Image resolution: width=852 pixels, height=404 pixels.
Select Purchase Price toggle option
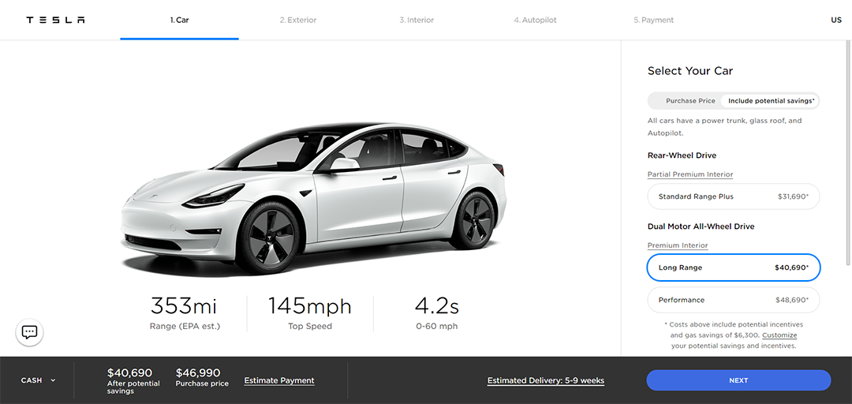690,101
